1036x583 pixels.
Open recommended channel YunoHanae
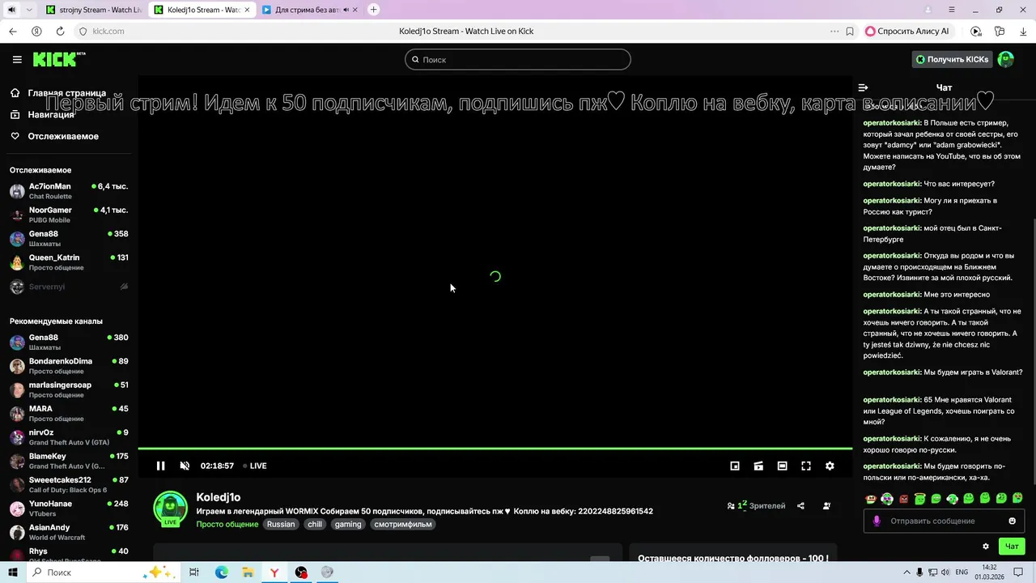pos(69,509)
